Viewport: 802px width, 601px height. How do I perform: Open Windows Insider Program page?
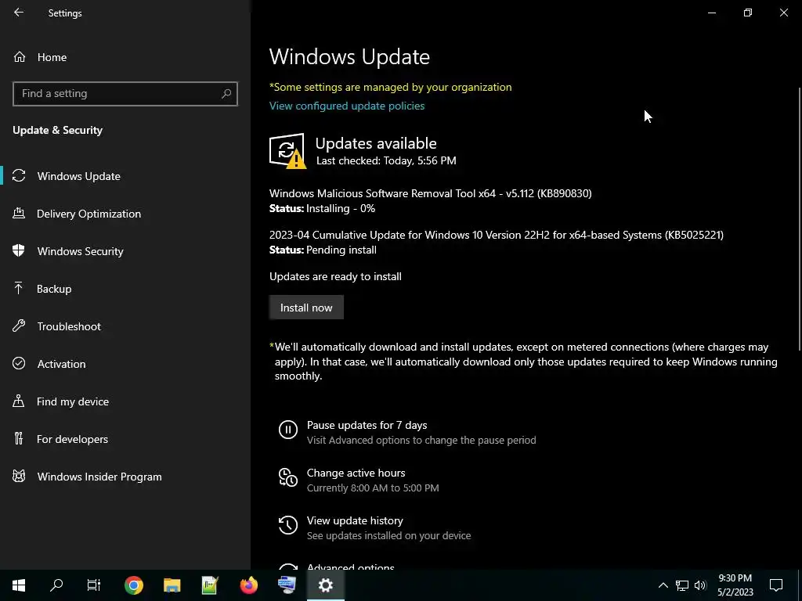[125, 477]
